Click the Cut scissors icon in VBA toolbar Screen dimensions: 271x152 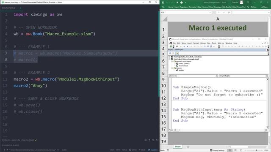[x=177, y=46]
